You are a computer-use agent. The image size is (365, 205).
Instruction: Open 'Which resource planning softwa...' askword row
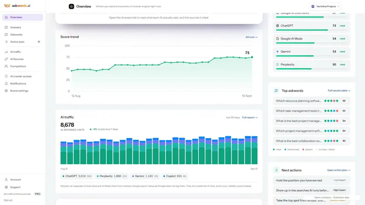click(312, 101)
